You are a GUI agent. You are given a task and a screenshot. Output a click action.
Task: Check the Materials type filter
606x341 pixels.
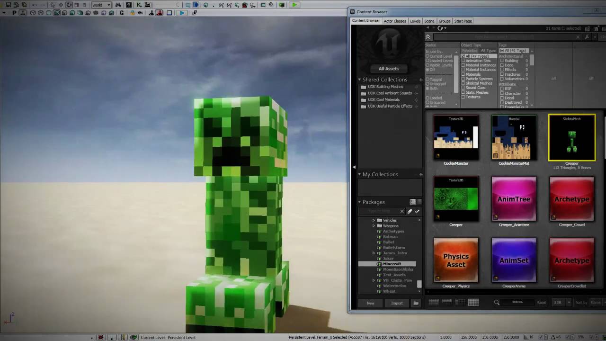tap(463, 74)
